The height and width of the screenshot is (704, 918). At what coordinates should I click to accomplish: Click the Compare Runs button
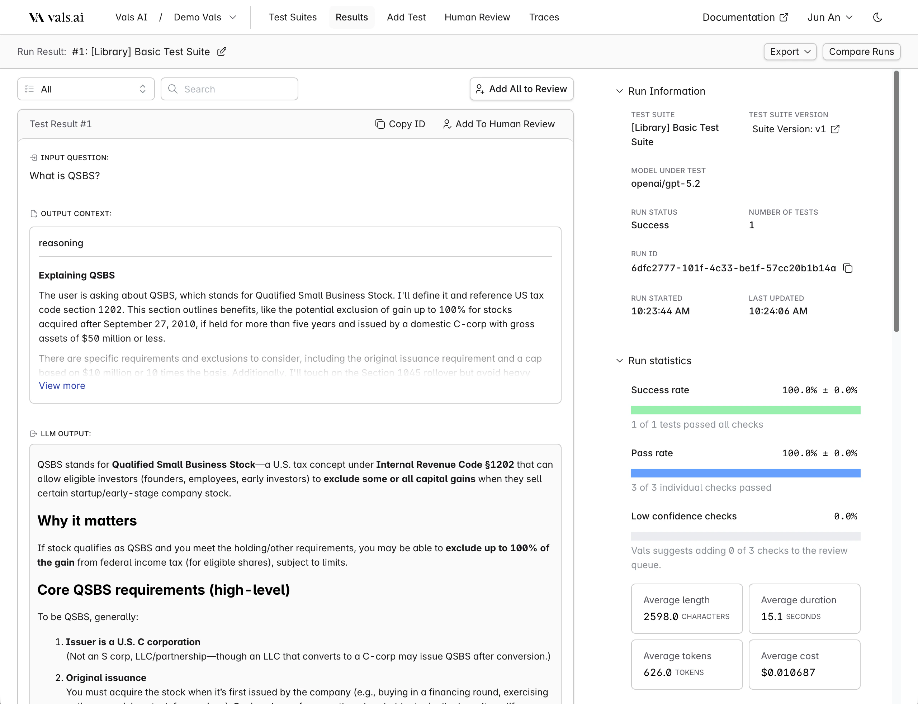click(861, 52)
